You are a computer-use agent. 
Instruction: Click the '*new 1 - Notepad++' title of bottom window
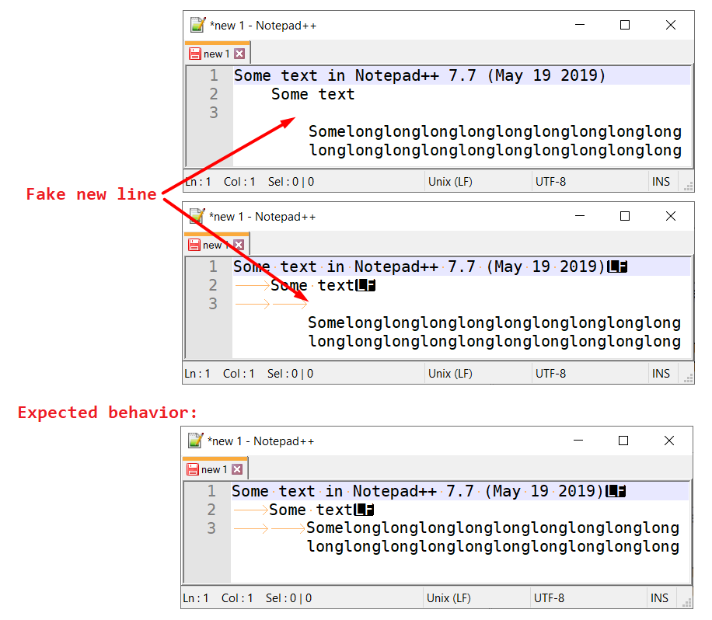[x=260, y=441]
